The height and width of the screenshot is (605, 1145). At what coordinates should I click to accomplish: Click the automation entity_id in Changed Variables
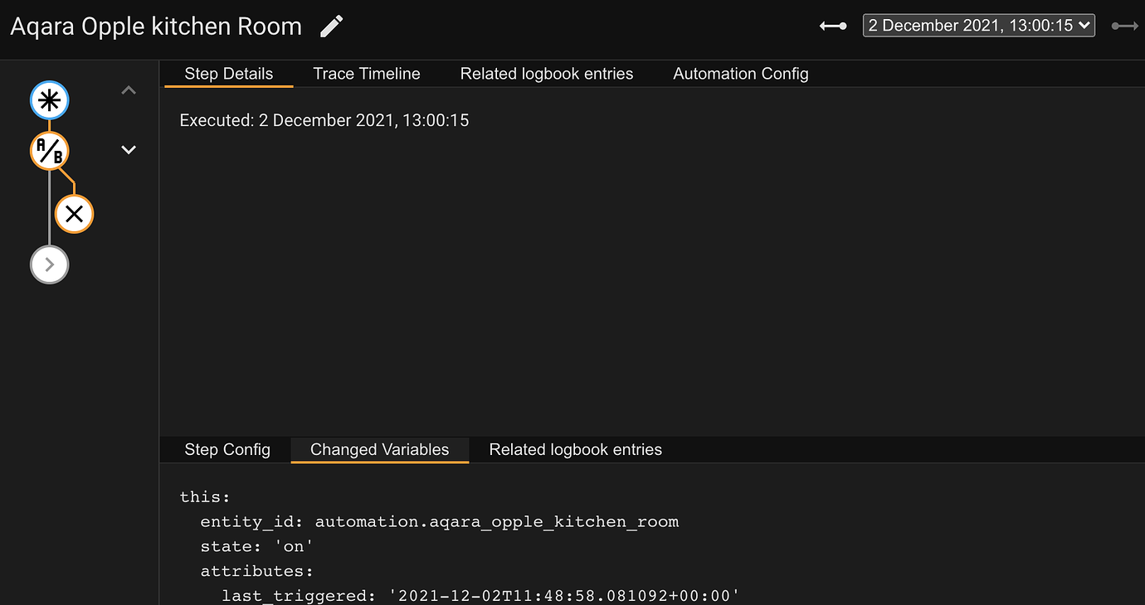point(496,521)
